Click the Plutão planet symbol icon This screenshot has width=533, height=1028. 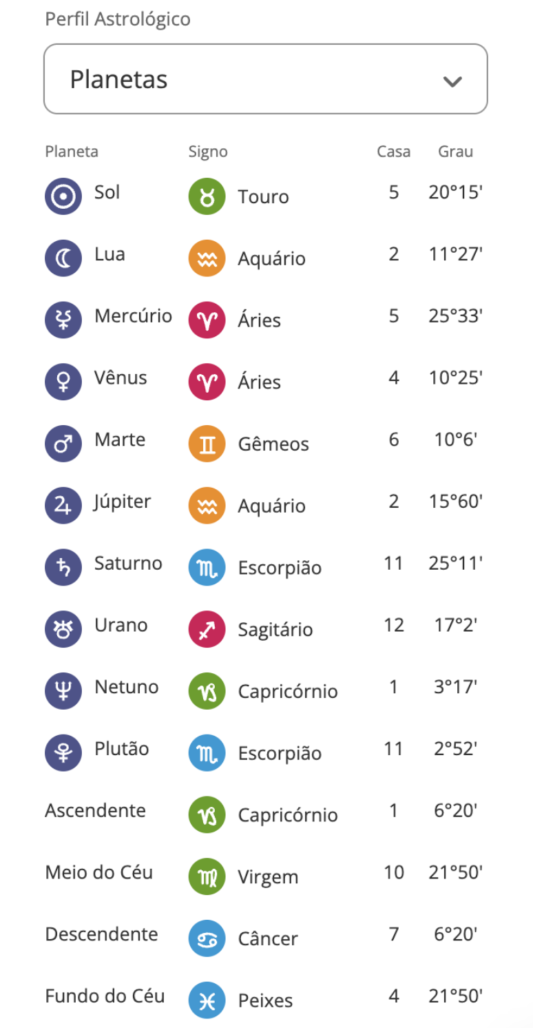click(63, 752)
